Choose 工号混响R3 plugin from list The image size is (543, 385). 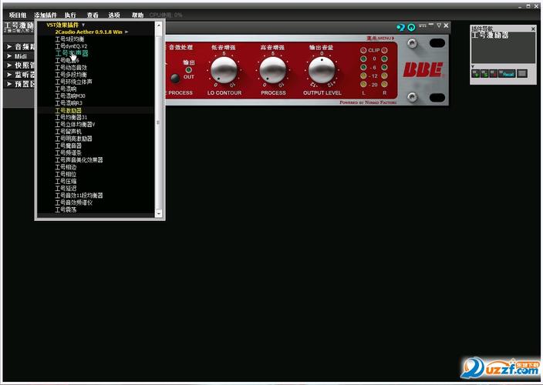click(x=69, y=103)
